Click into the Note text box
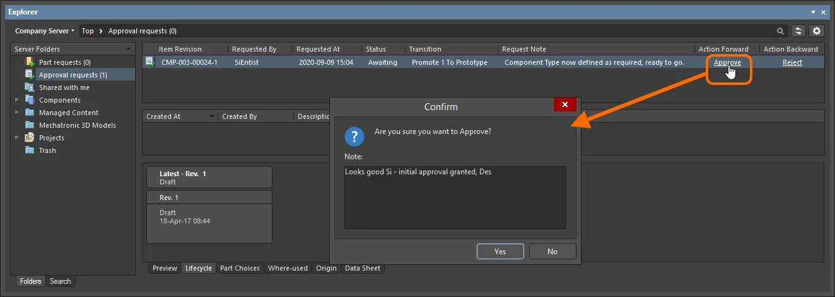This screenshot has height=297, width=835. [x=455, y=197]
